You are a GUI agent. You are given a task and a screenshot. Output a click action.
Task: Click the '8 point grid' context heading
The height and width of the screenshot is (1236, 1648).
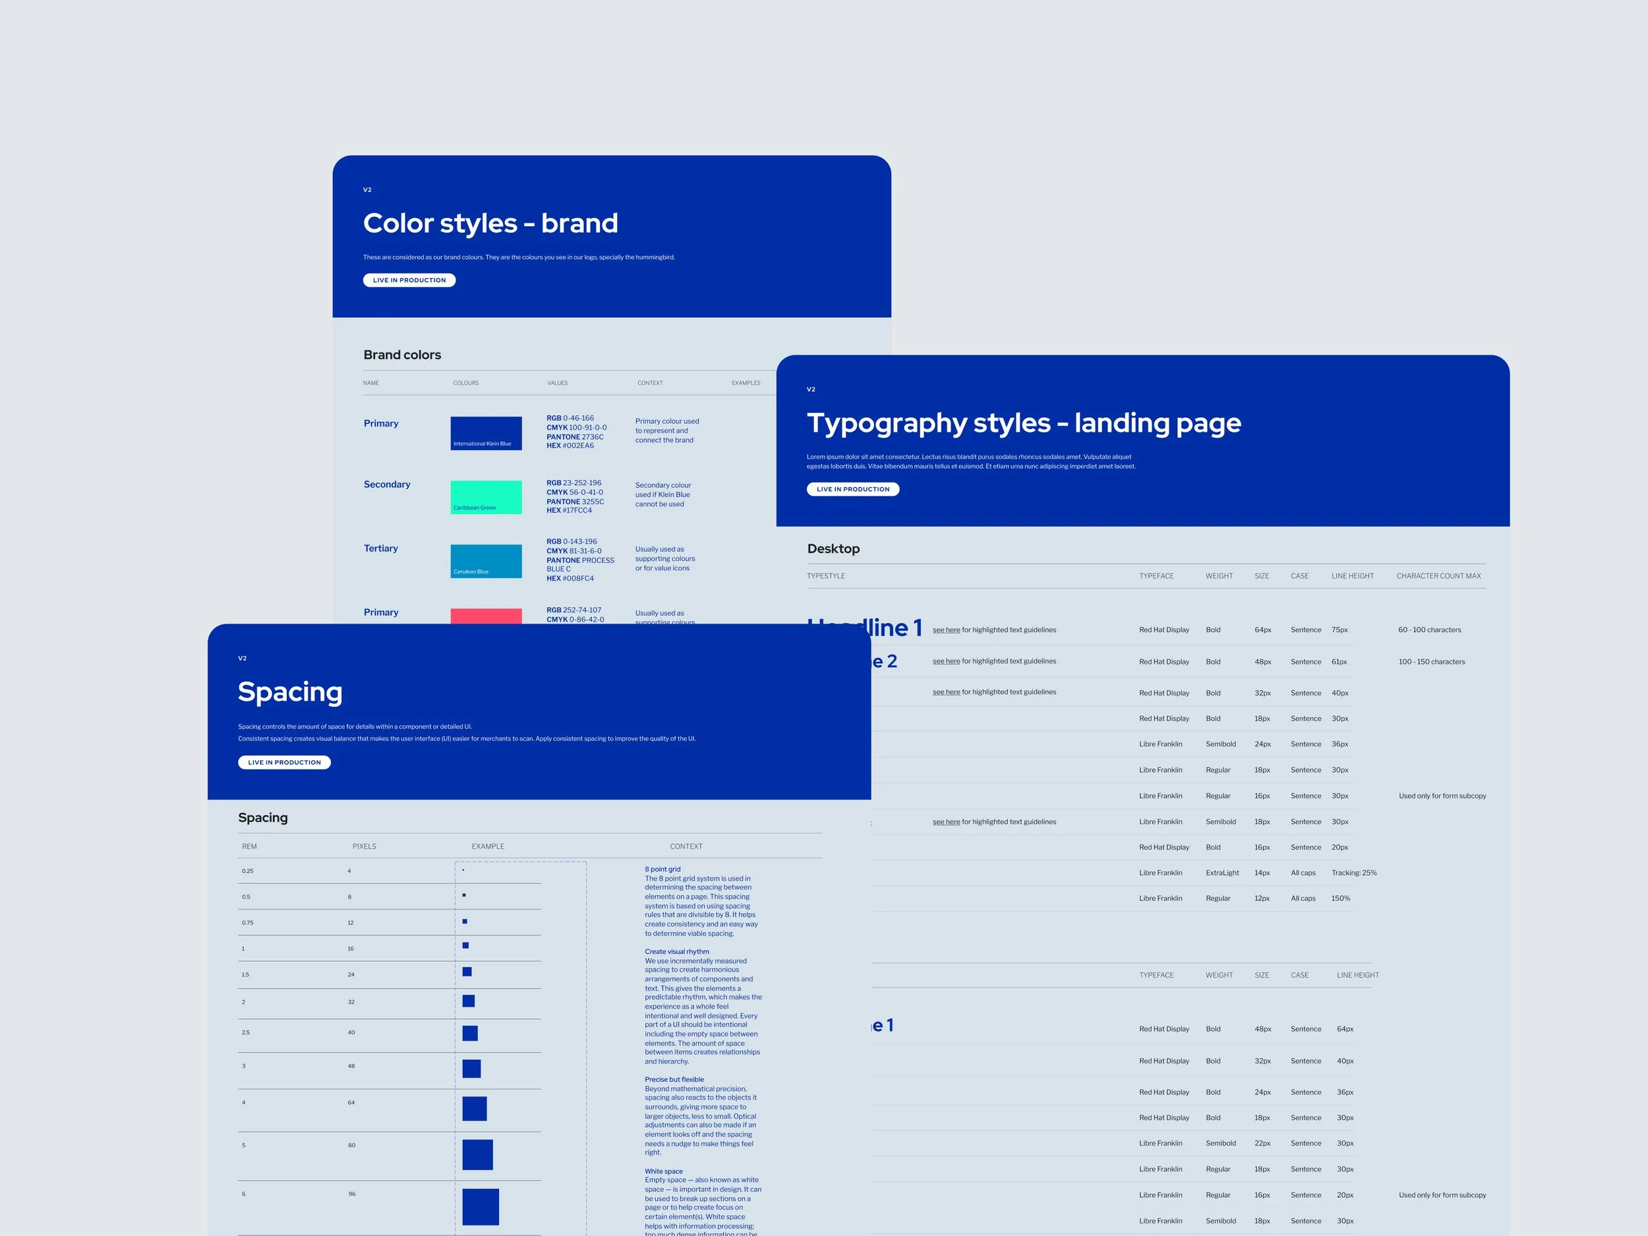662,869
